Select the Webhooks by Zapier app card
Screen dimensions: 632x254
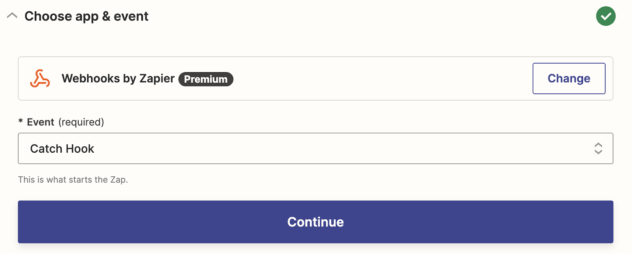point(315,78)
